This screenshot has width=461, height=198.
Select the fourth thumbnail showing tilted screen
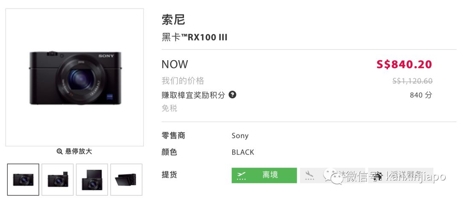pos(126,180)
